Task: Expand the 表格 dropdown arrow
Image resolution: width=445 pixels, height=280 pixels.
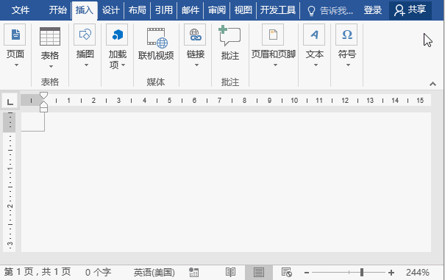Action: (x=51, y=67)
